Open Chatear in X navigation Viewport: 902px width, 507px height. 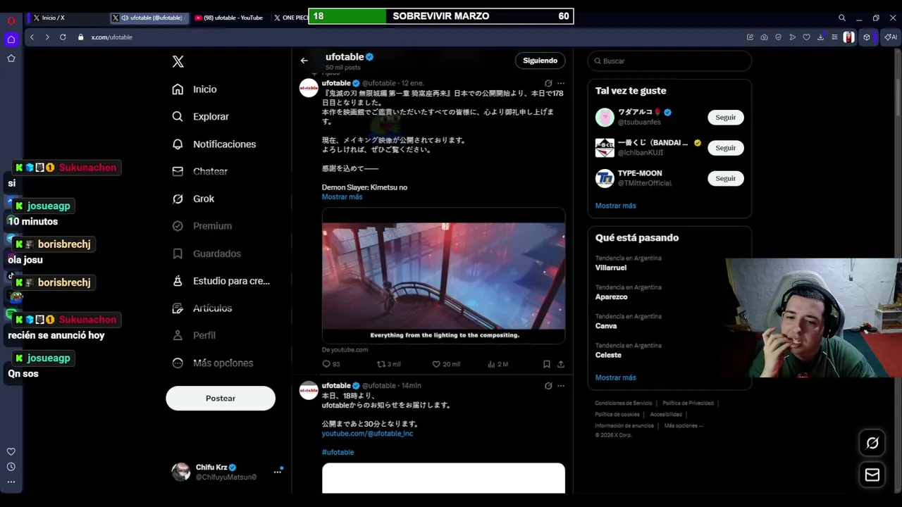point(201,172)
